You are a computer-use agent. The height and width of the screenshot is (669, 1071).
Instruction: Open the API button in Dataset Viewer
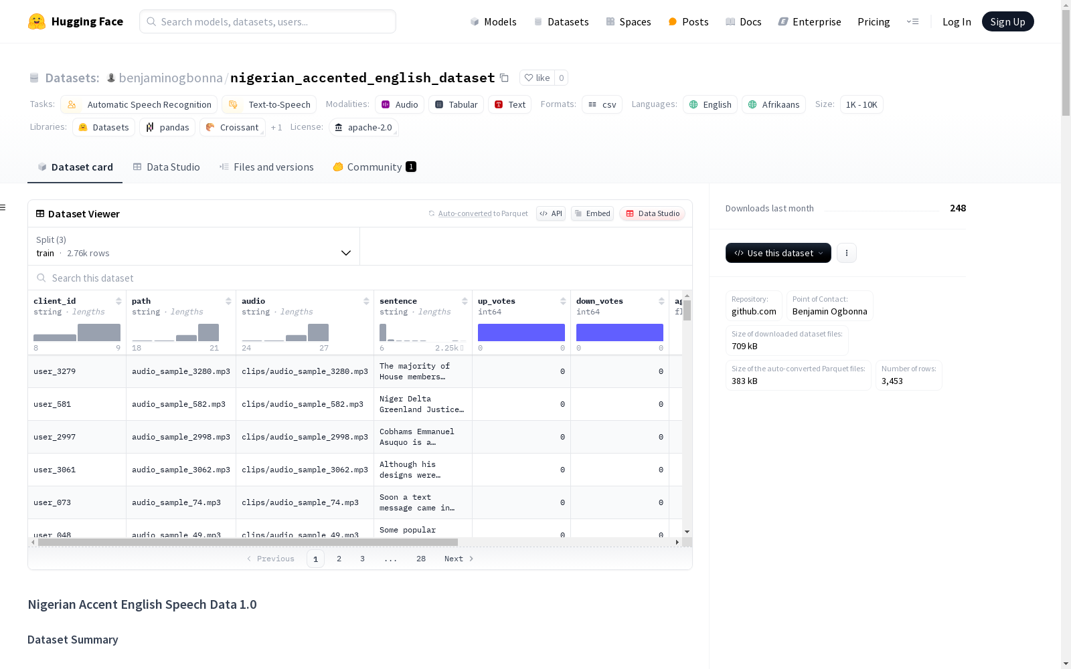point(551,213)
